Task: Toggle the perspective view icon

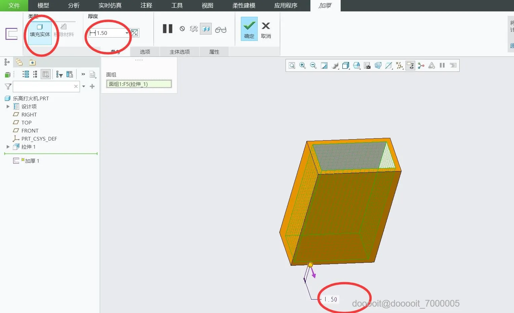Action: (x=378, y=65)
